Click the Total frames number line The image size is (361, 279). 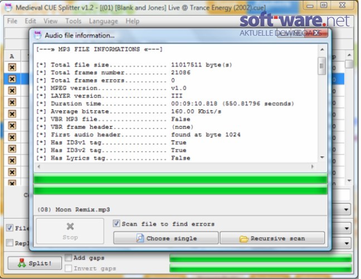pos(113,73)
